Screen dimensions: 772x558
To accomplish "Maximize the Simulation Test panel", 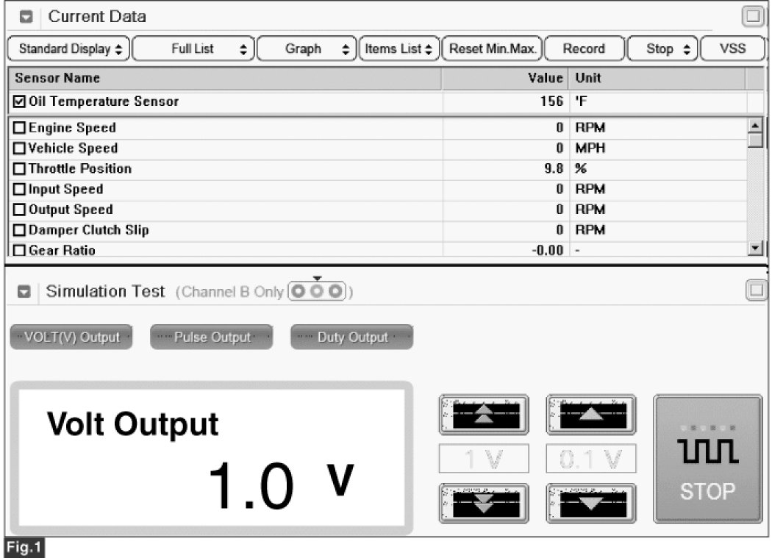I will (x=755, y=291).
